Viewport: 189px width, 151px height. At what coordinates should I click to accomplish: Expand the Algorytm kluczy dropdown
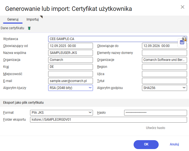click(x=90, y=88)
